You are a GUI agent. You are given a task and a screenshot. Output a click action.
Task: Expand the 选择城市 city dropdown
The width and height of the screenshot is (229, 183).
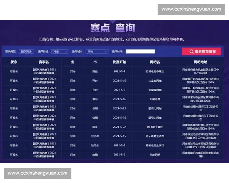click(97, 51)
